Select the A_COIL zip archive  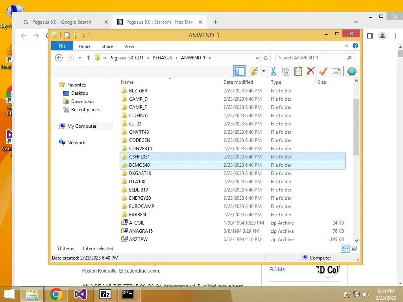(x=233, y=223)
